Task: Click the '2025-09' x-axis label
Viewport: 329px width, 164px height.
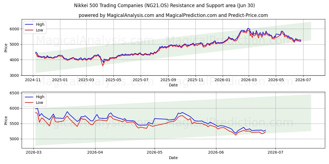Action: point(168,80)
